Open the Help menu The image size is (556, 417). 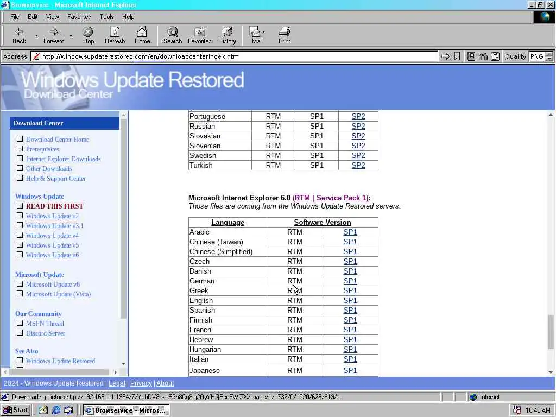click(128, 17)
